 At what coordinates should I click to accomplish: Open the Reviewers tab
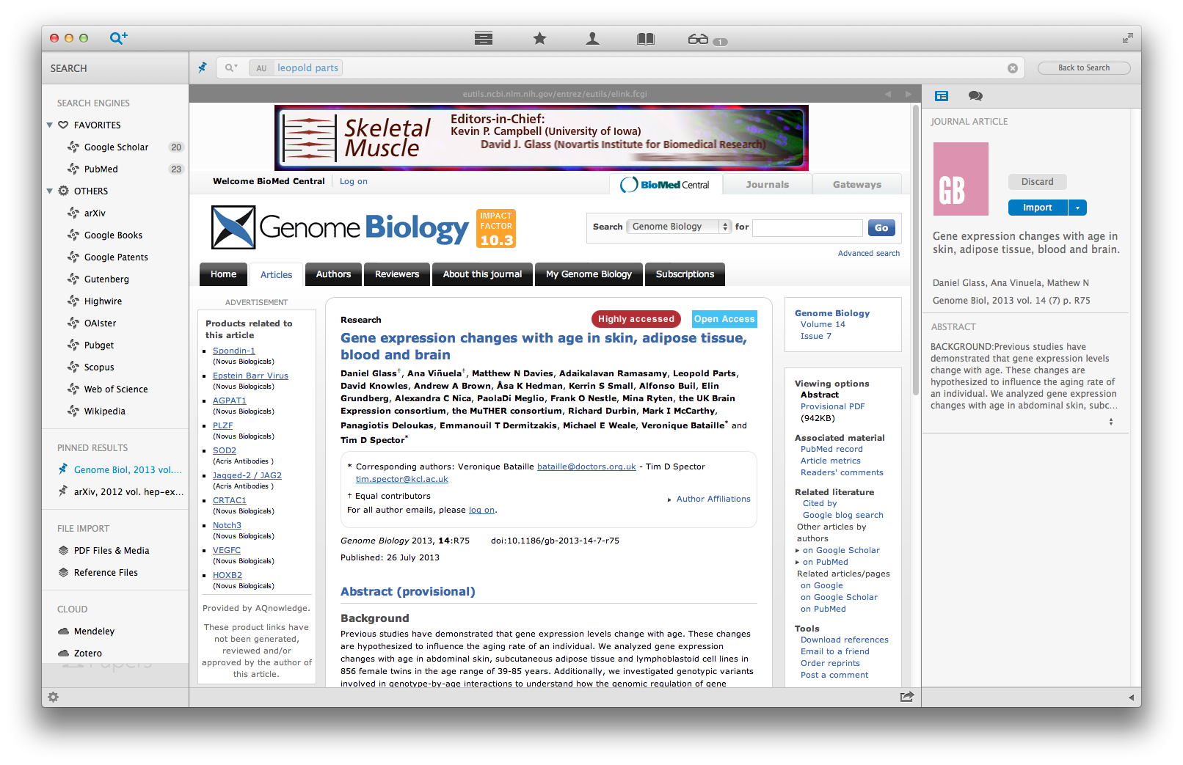(x=397, y=274)
